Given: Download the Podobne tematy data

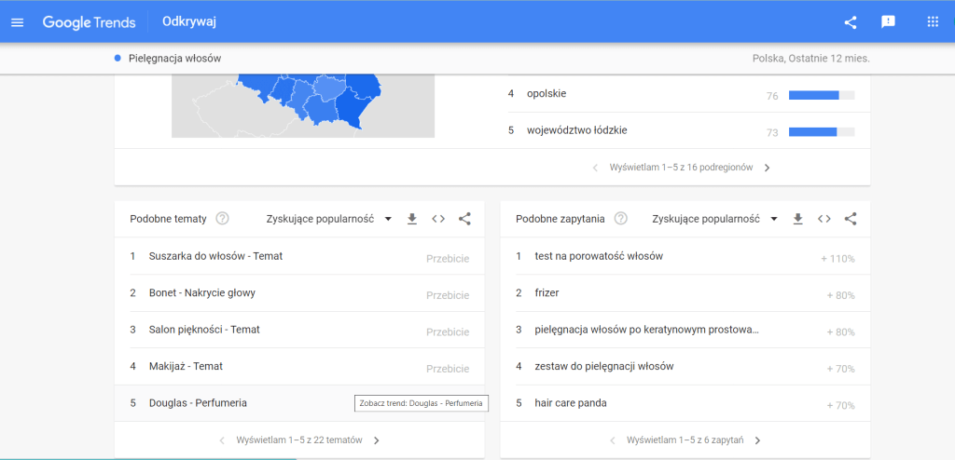Looking at the screenshot, I should pyautogui.click(x=411, y=219).
